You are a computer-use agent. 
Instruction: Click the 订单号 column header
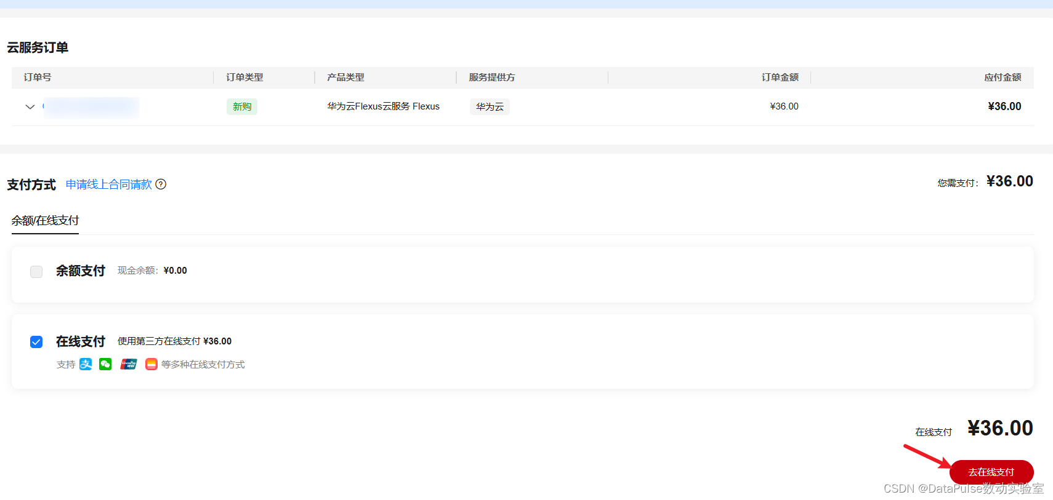click(38, 77)
